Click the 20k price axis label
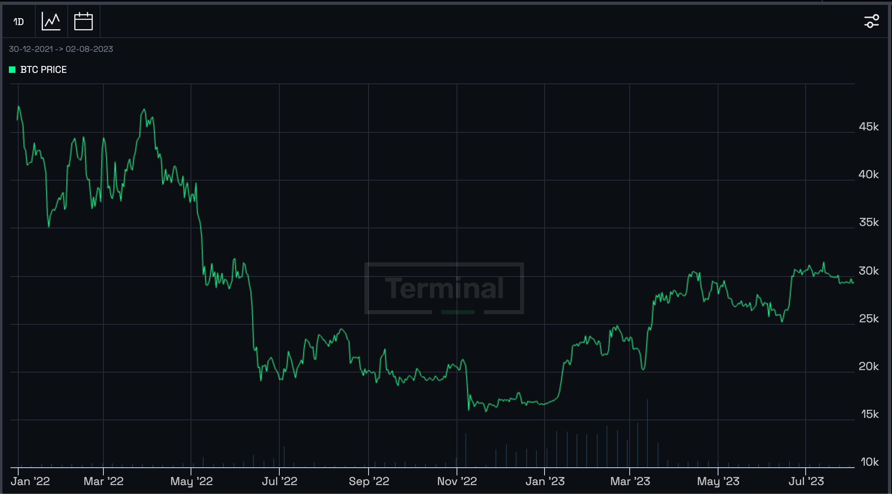892x494 pixels. [868, 366]
